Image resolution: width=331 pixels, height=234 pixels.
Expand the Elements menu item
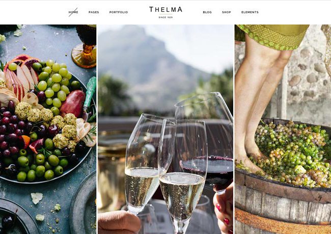pyautogui.click(x=250, y=12)
